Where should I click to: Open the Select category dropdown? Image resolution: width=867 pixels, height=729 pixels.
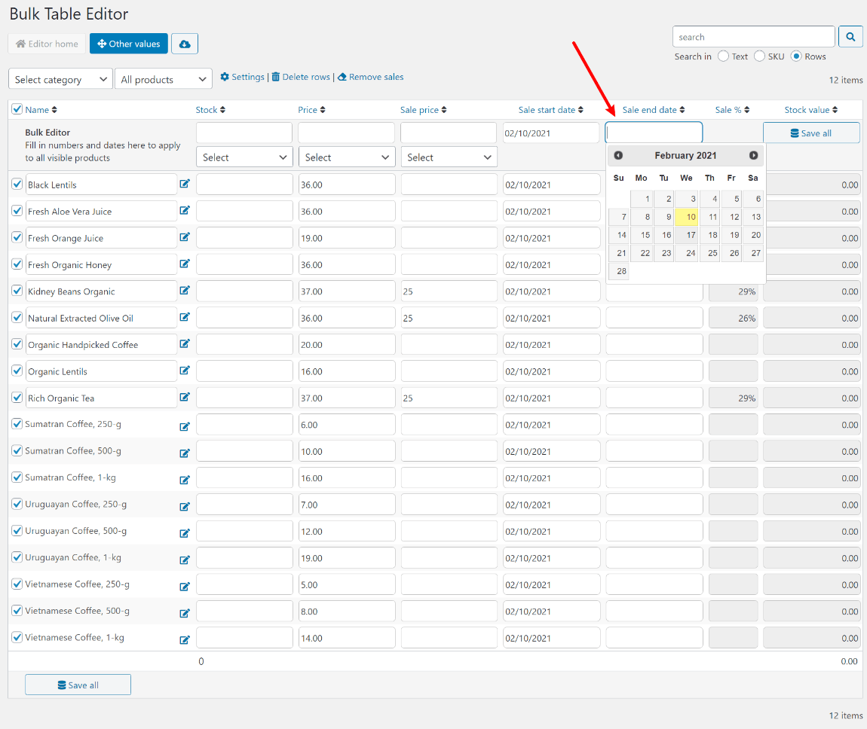click(61, 80)
